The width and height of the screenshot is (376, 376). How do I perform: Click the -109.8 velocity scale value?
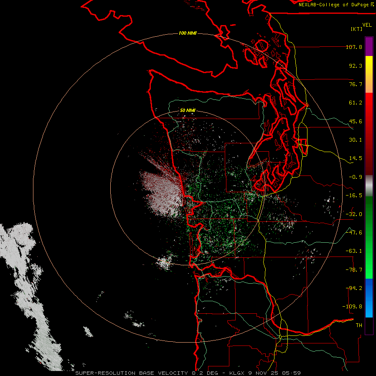pyautogui.click(x=352, y=307)
